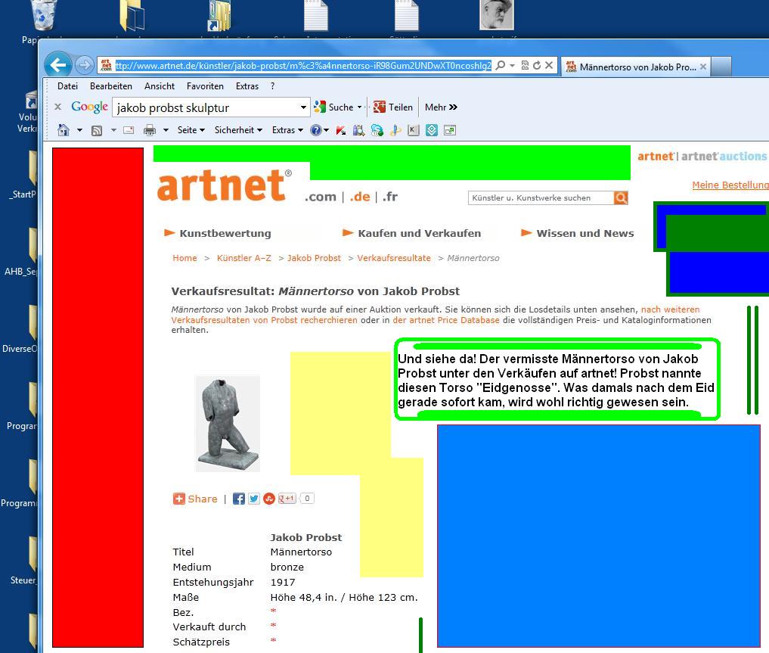
Task: Click the Home icon in the command bar
Action: pyautogui.click(x=64, y=130)
